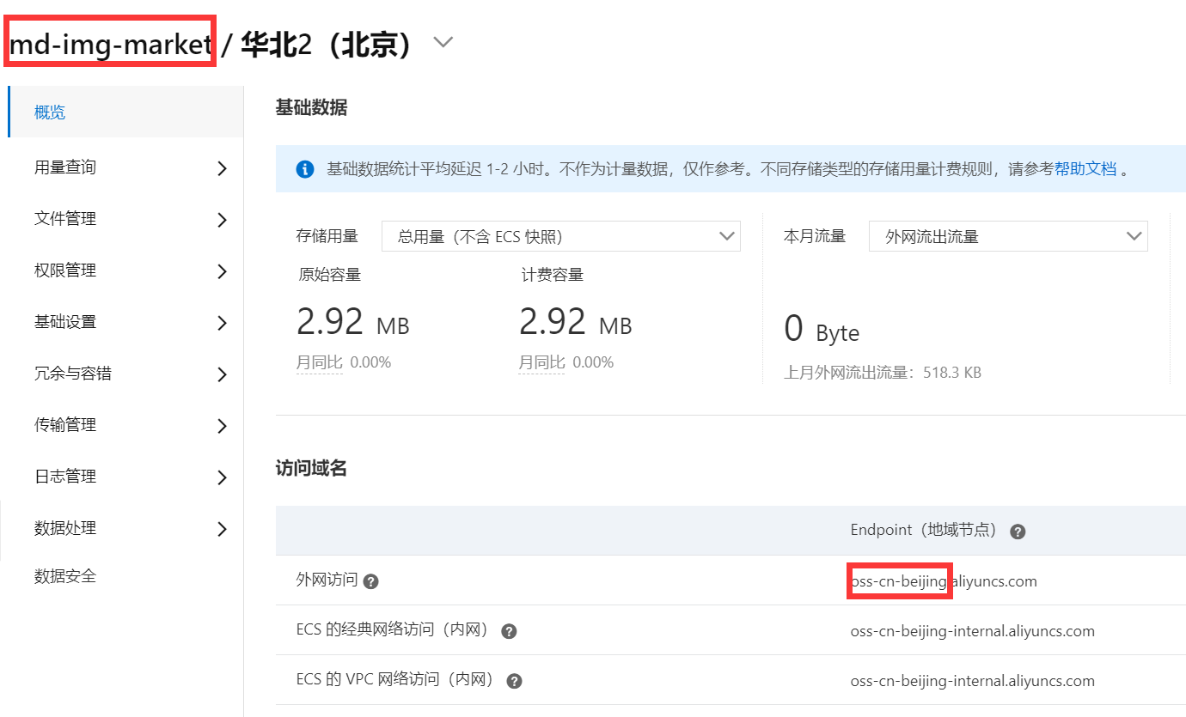Expand the 传输管理 chevron arrow
This screenshot has height=717, width=1186.
(222, 426)
